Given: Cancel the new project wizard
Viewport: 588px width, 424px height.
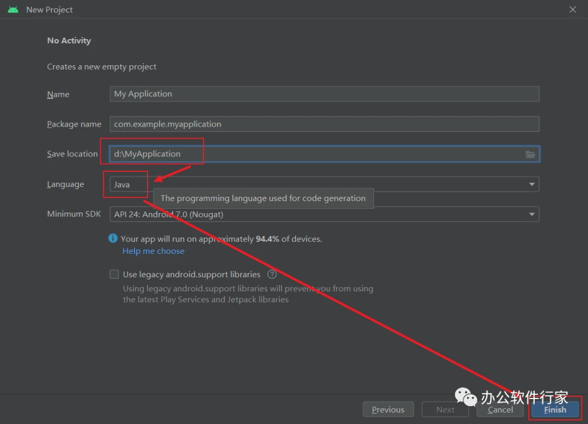Looking at the screenshot, I should click(500, 410).
